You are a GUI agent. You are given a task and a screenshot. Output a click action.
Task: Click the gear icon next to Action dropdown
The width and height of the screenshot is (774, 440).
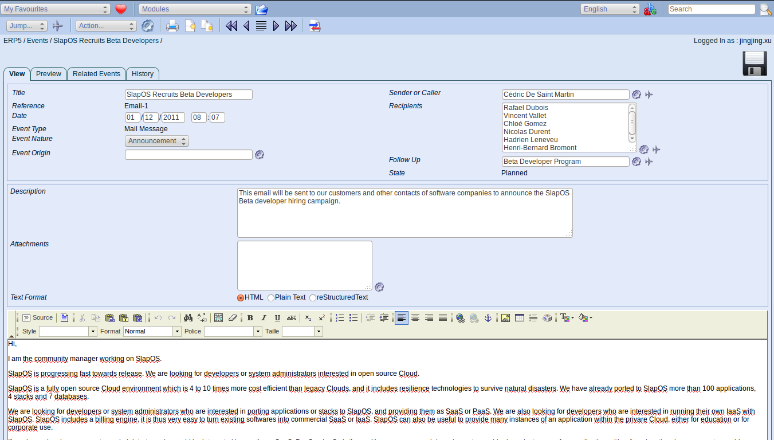(148, 26)
